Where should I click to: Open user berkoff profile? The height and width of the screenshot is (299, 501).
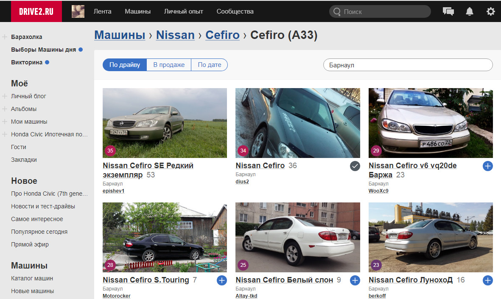377,296
